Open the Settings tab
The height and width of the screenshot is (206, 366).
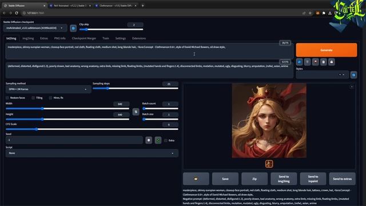coord(121,38)
